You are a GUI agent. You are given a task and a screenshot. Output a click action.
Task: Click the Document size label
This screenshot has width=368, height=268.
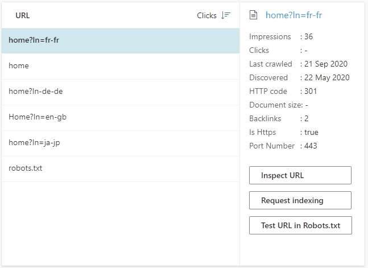tap(276, 105)
